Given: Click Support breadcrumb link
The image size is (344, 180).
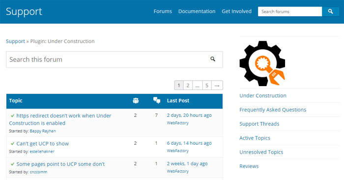Looking at the screenshot, I should (15, 41).
